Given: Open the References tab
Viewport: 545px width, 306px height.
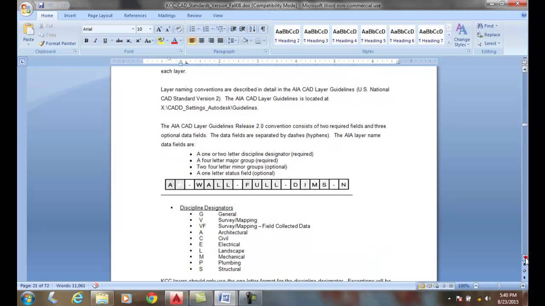Looking at the screenshot, I should (135, 15).
